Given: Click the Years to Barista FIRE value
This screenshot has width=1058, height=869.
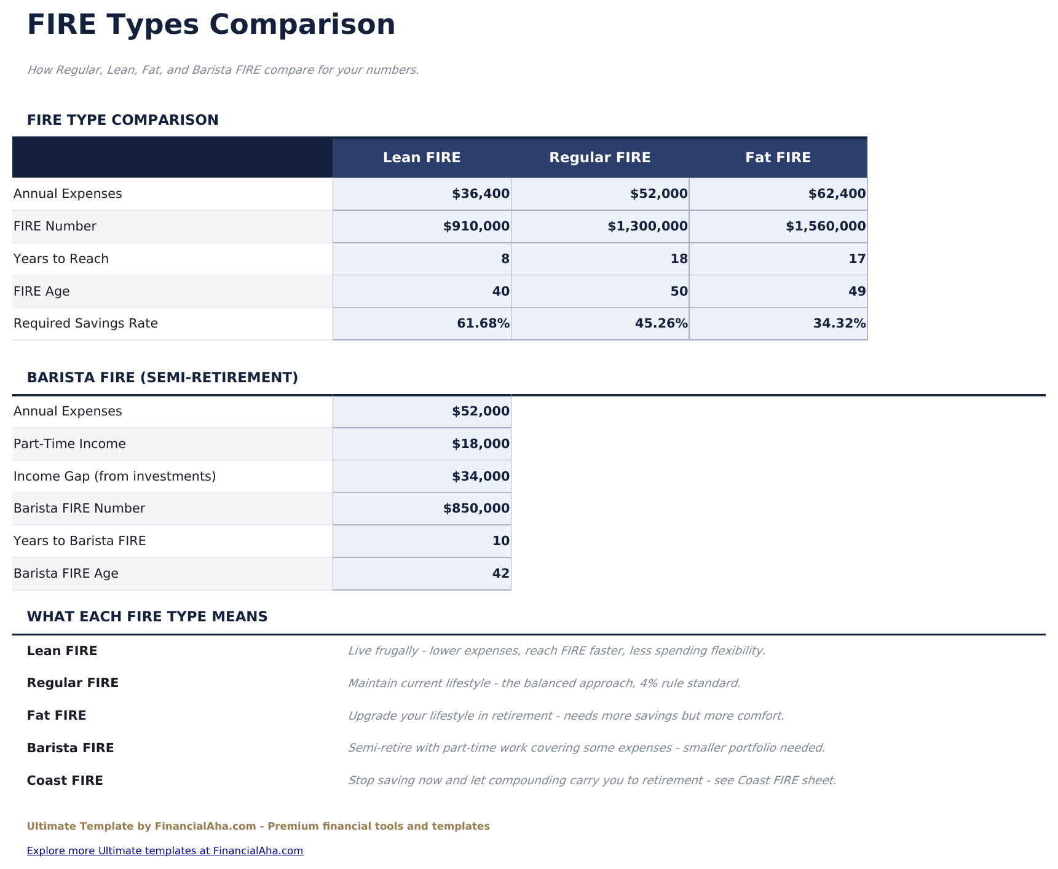Looking at the screenshot, I should (x=422, y=541).
